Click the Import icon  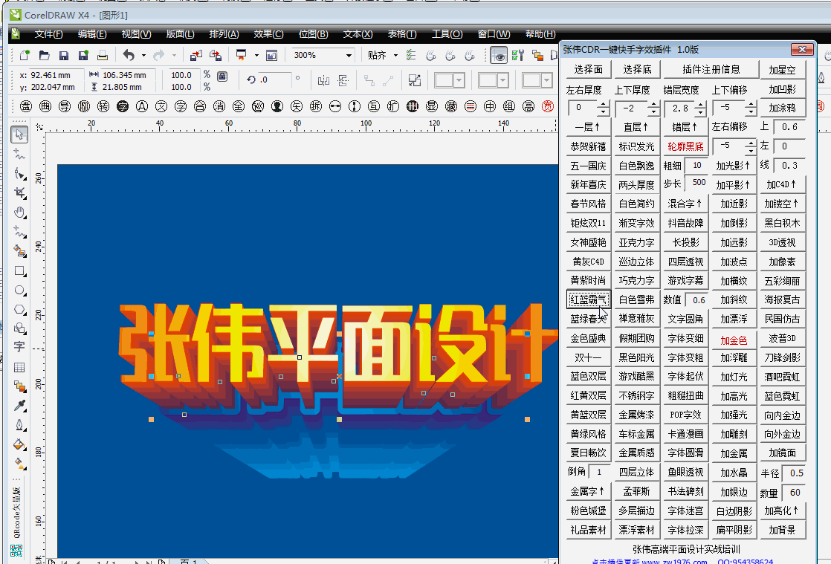196,55
